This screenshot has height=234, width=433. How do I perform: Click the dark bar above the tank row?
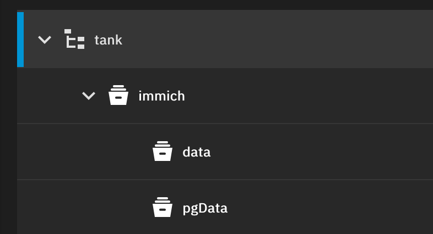[220, 4]
